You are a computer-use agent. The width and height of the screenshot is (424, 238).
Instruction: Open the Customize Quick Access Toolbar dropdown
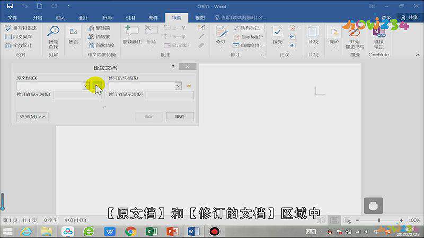(69, 6)
